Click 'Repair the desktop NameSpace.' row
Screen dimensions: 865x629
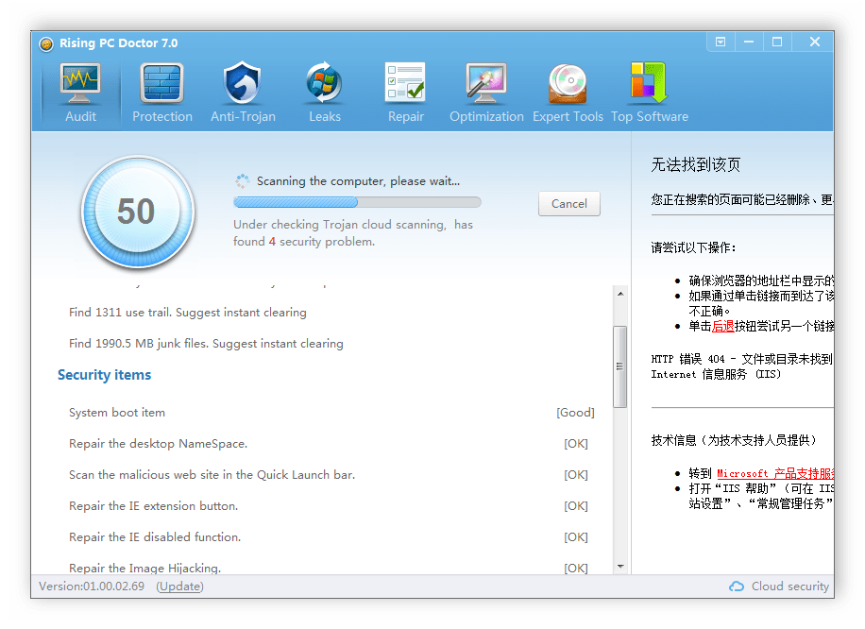pos(331,444)
